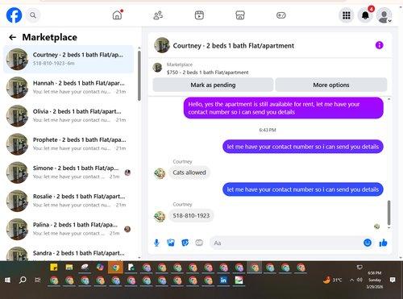
Task: Open the Video (Watch) icon
Action: tap(199, 15)
